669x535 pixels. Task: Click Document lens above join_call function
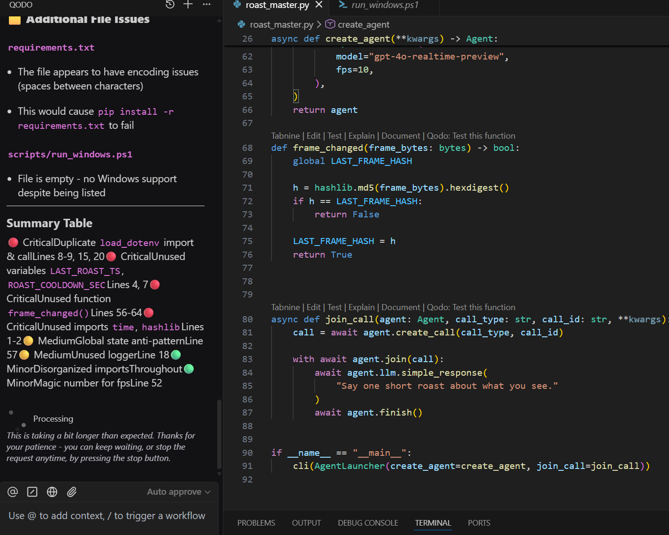coord(401,307)
